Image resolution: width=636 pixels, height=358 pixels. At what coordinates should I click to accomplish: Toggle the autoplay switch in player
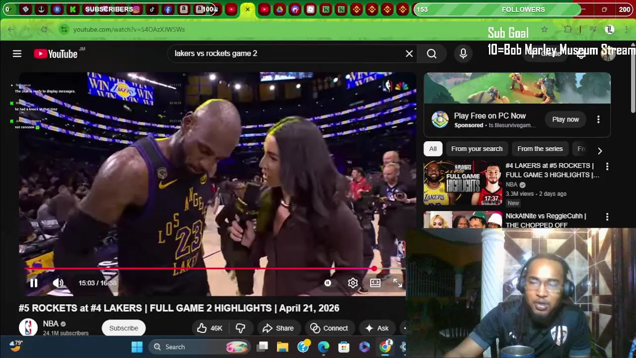click(x=328, y=283)
